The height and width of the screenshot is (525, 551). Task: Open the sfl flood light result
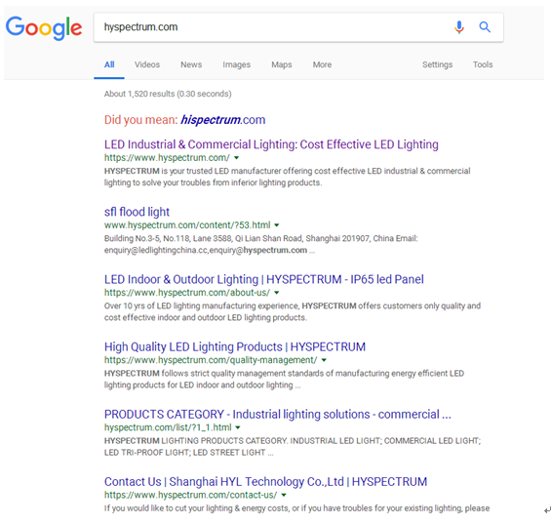tap(137, 212)
